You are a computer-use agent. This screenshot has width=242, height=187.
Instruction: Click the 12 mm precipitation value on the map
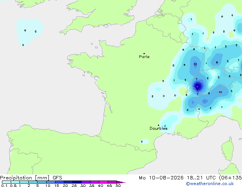pyautogui.click(x=195, y=64)
